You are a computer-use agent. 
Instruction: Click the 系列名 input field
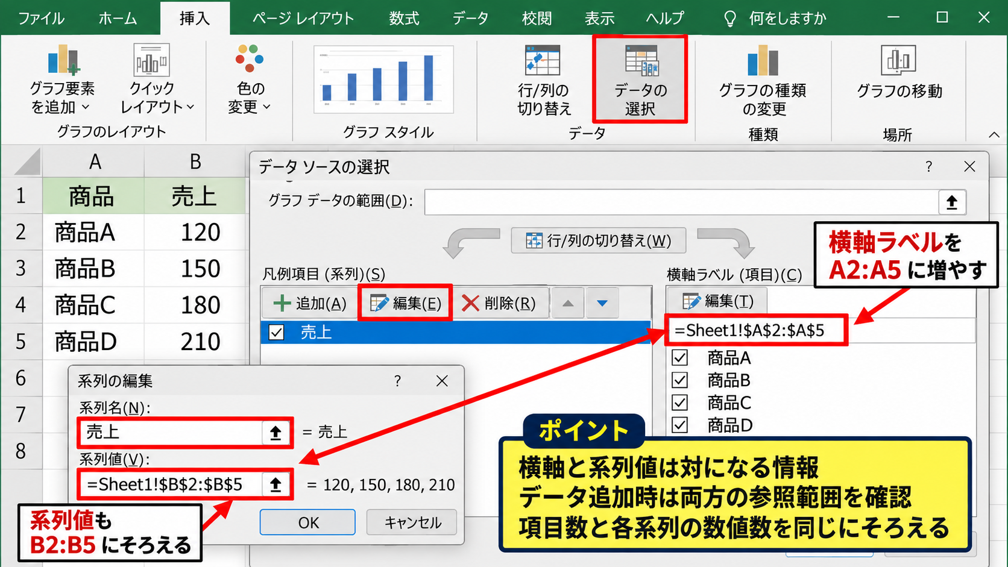tap(171, 432)
